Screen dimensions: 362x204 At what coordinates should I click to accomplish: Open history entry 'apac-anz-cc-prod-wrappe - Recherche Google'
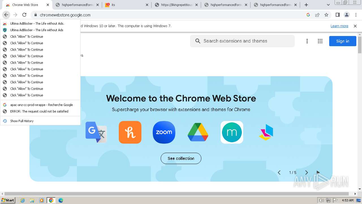point(40,105)
